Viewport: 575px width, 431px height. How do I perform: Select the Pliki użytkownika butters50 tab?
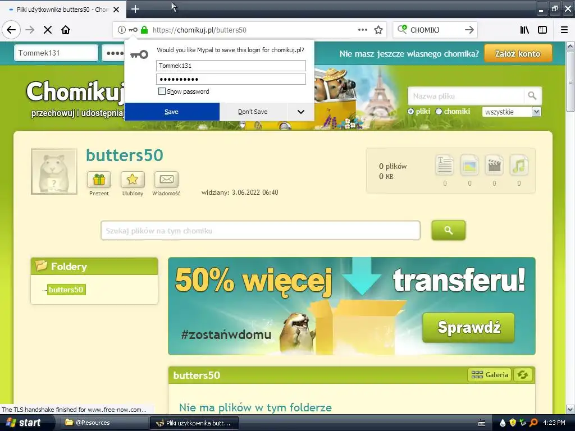tap(63, 9)
